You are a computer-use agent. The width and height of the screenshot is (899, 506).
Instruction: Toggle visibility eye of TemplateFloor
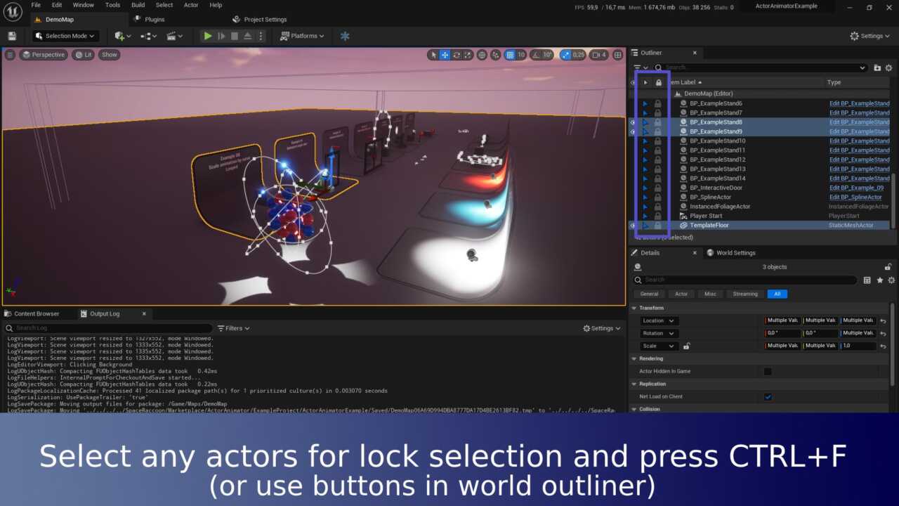click(632, 226)
